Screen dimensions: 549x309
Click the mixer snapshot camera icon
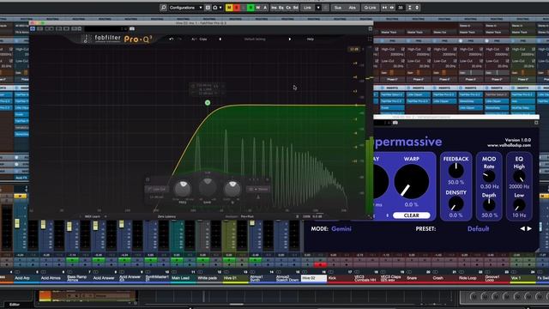pos(215,8)
